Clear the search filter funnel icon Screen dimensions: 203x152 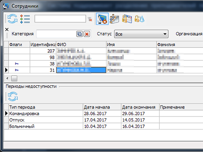coord(90,19)
